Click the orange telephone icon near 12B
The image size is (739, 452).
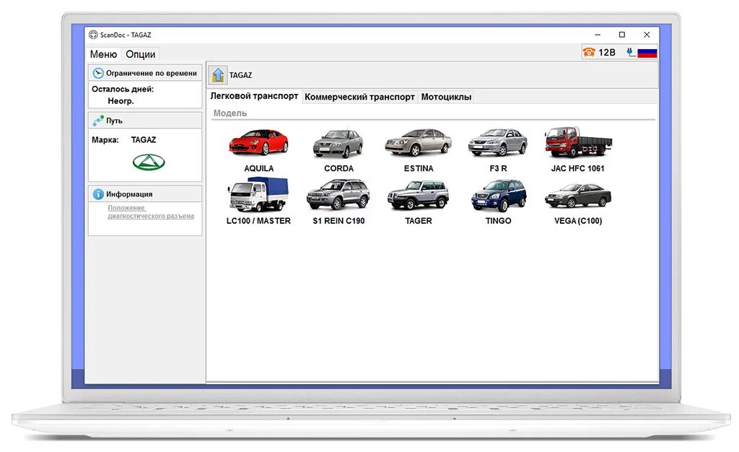tap(589, 52)
